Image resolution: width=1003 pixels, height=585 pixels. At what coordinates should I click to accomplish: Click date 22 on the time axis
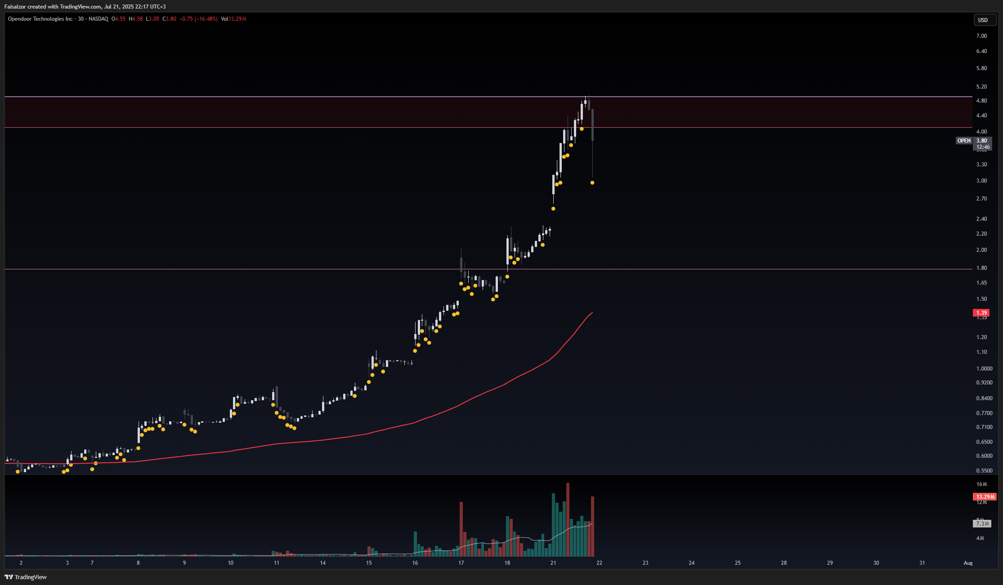click(x=599, y=563)
